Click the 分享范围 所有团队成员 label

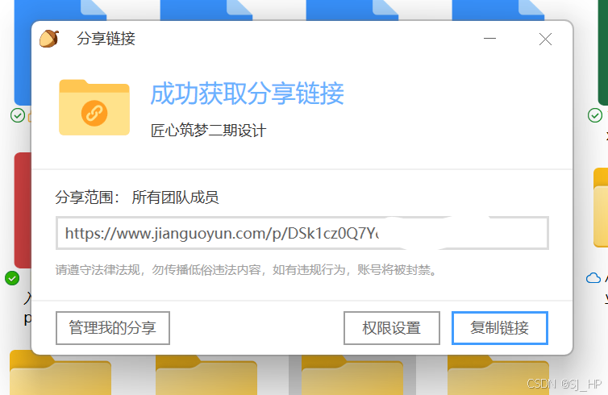pos(137,197)
